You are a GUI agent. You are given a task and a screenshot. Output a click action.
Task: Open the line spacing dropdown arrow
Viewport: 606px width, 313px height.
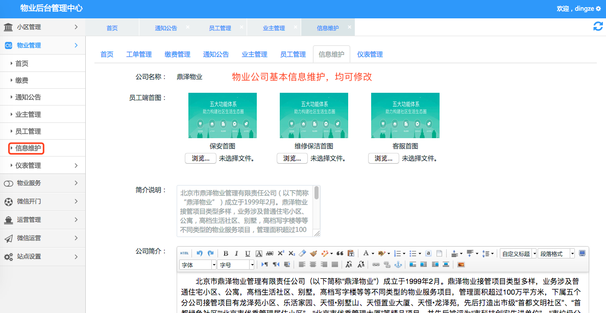coord(492,253)
